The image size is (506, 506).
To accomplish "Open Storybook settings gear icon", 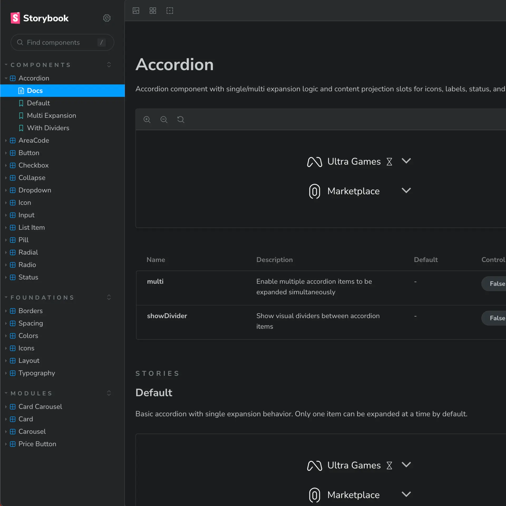I will [x=106, y=18].
